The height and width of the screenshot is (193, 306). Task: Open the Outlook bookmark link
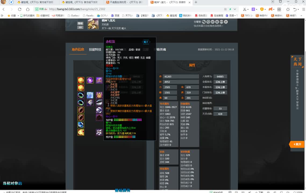[x=73, y=16]
